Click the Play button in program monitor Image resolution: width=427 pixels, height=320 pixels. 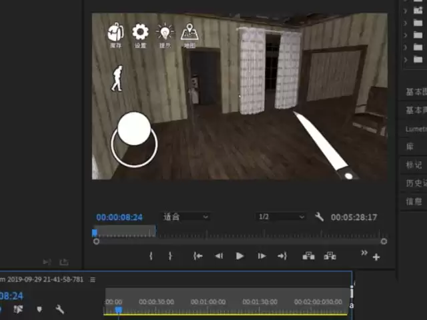point(240,256)
